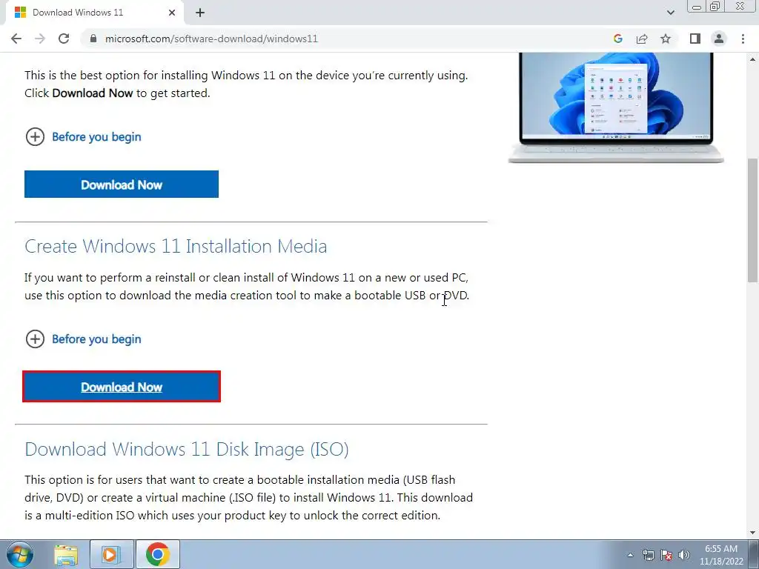Bookmark this page with the star

[x=666, y=39]
